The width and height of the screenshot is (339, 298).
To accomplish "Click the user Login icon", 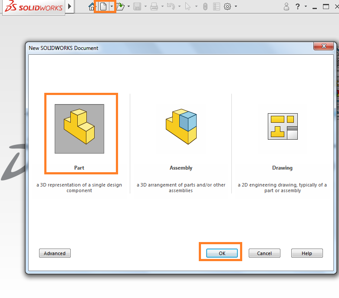I will point(286,7).
